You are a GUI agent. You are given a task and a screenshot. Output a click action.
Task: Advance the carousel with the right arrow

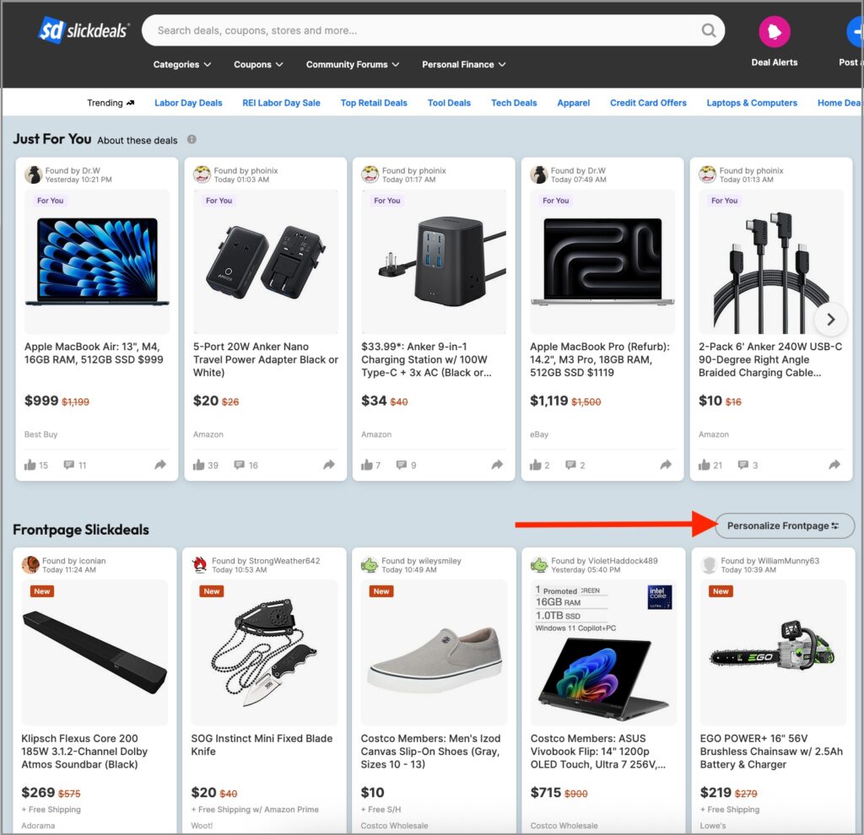[831, 320]
